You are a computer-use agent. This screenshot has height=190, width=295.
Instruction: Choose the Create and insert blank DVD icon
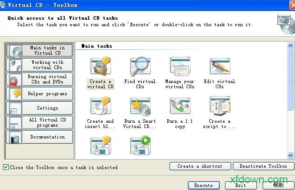[100, 107]
